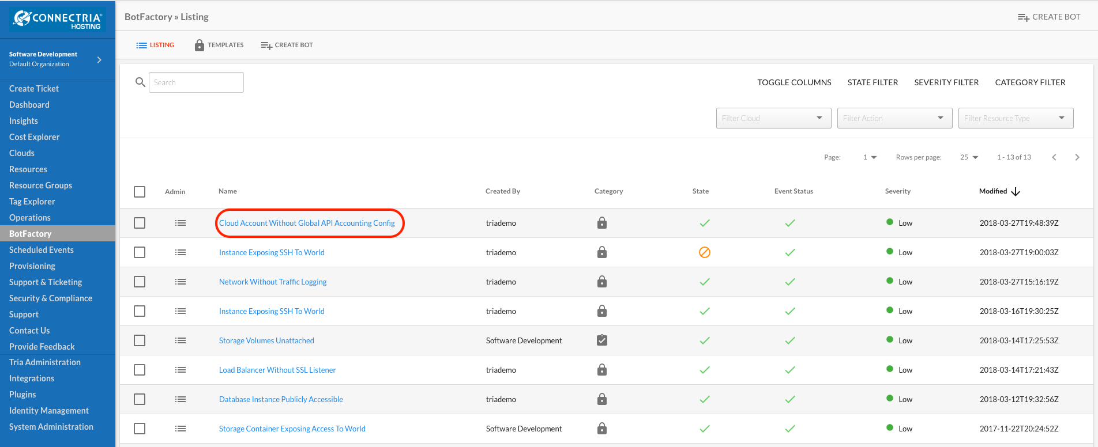Open the Filter Resource Type dropdown

click(1016, 118)
